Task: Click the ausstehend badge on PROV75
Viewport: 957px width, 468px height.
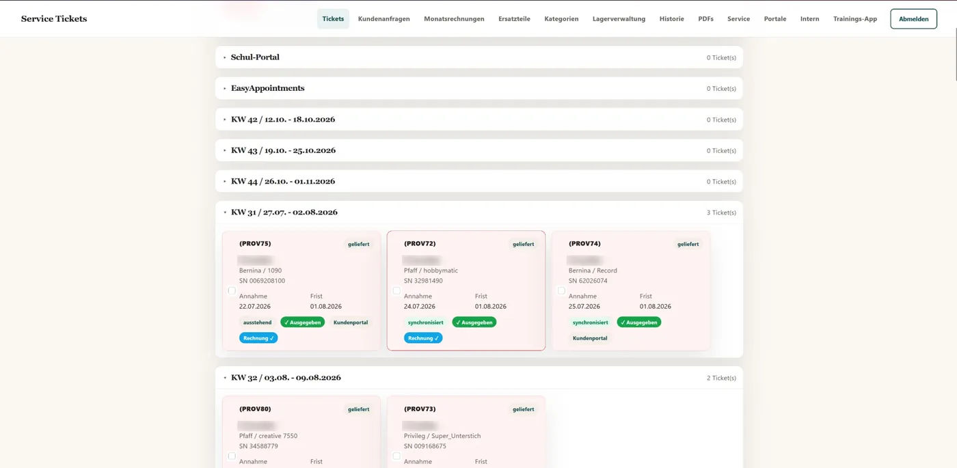Action: (258, 322)
